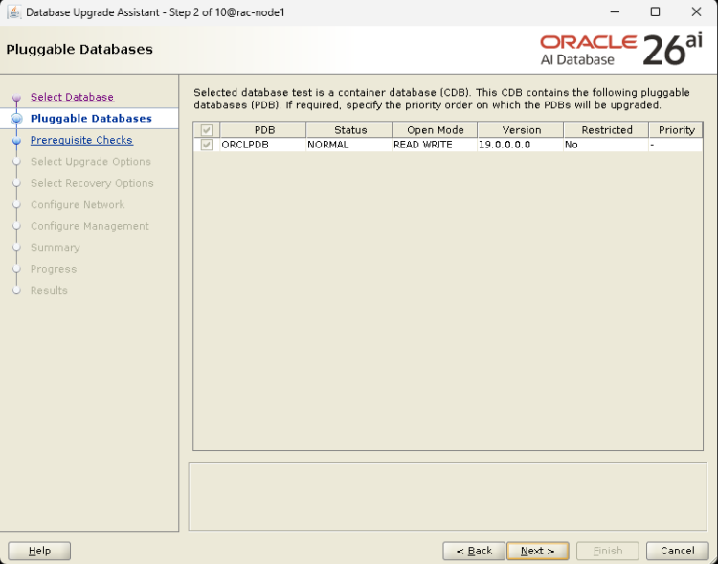Screen dimensions: 718x564
Task: Click the Pluggable Databases step bullet icon
Action: pyautogui.click(x=17, y=119)
